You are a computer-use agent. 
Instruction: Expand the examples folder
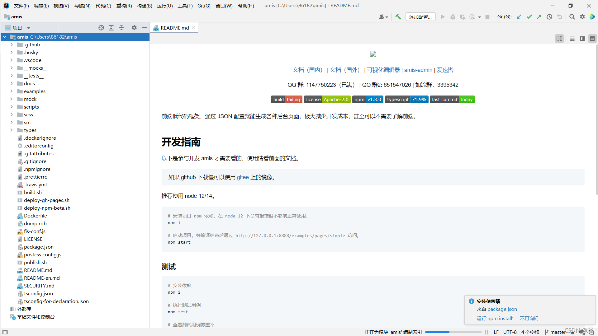tap(12, 91)
